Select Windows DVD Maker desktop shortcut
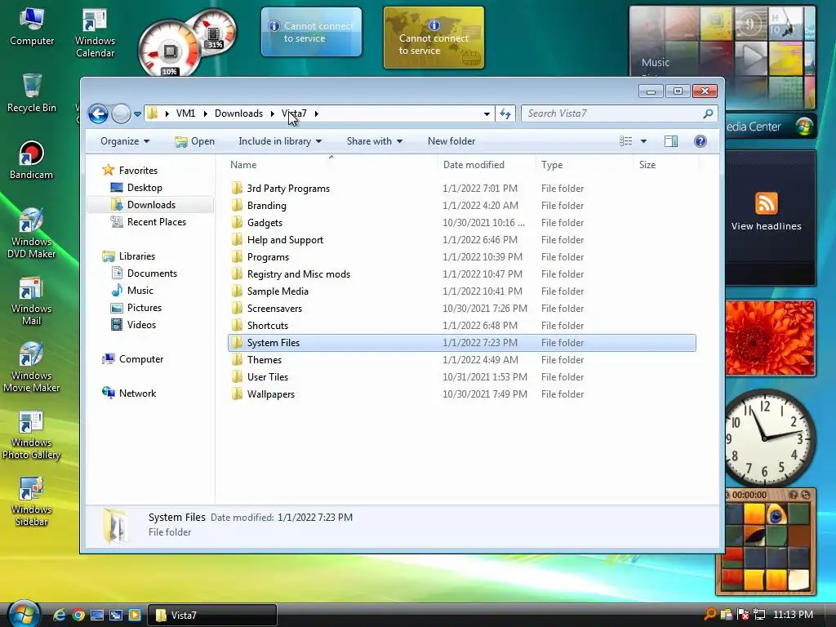The width and height of the screenshot is (836, 627). (x=32, y=233)
